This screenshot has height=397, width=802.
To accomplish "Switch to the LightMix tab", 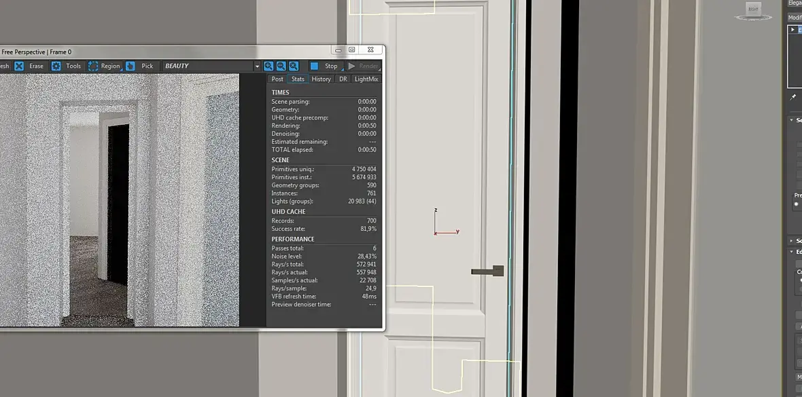I will click(x=366, y=79).
